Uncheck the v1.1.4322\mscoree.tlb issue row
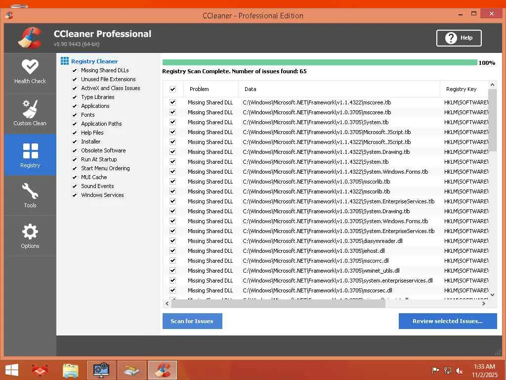 point(172,102)
